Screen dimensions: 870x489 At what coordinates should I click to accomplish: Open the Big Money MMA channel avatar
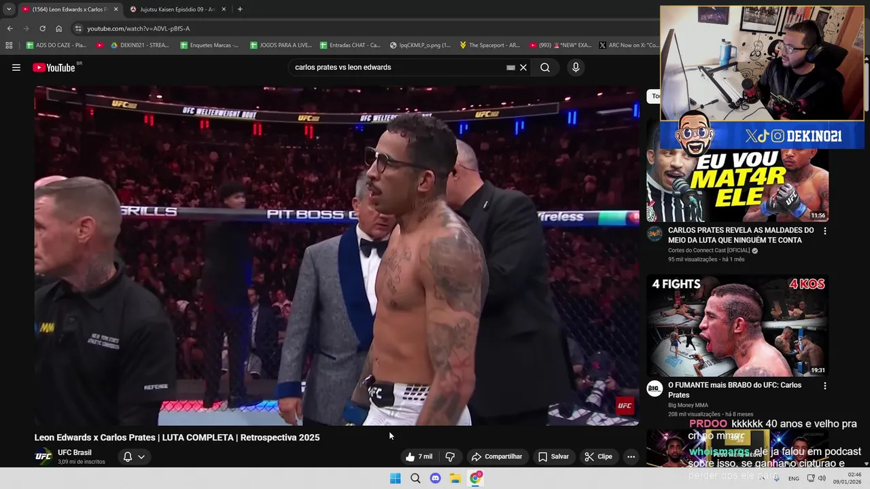click(655, 388)
